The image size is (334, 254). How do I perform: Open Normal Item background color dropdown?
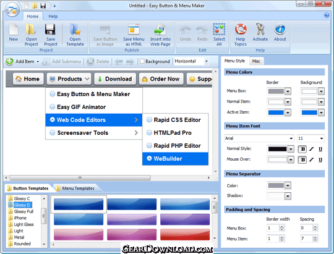[321, 102]
